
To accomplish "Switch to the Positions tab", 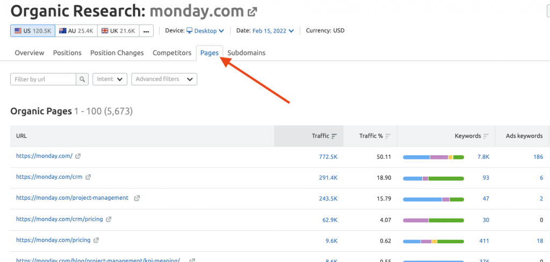I will coord(67,53).
